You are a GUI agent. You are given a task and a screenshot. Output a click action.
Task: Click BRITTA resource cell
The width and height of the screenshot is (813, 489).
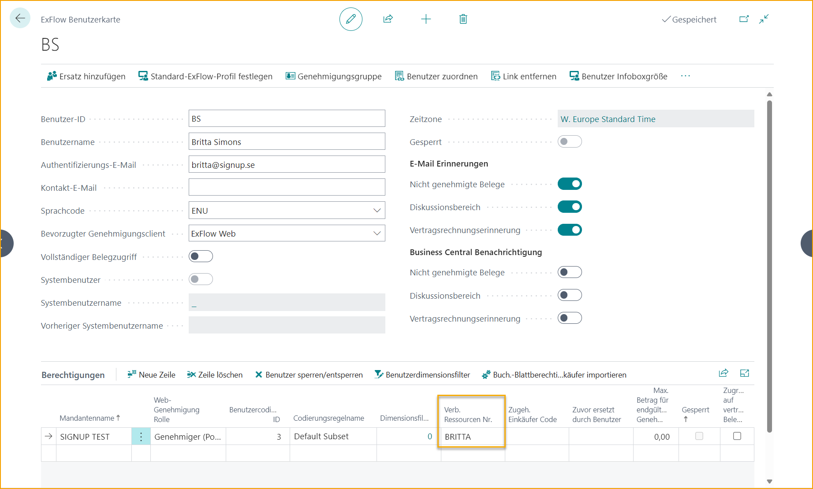(473, 437)
